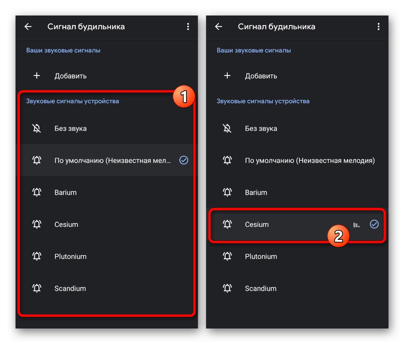The height and width of the screenshot is (344, 404).
Task: Tap 'Добавить' label in left screen
Action: 70,76
